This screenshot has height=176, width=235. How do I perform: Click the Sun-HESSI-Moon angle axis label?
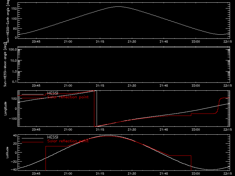[5, 65]
